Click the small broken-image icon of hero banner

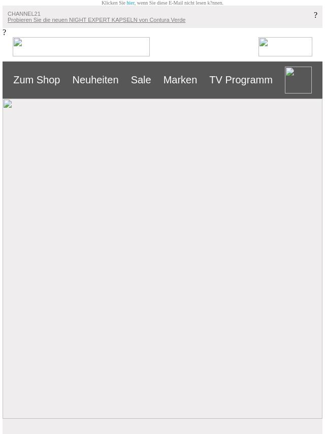pyautogui.click(x=8, y=104)
